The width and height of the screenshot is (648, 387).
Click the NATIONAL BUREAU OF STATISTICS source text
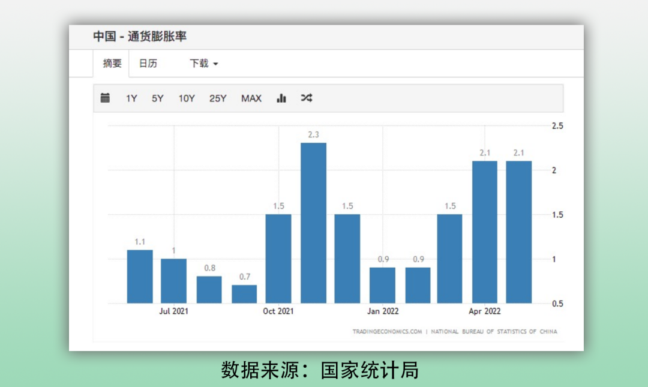click(492, 331)
